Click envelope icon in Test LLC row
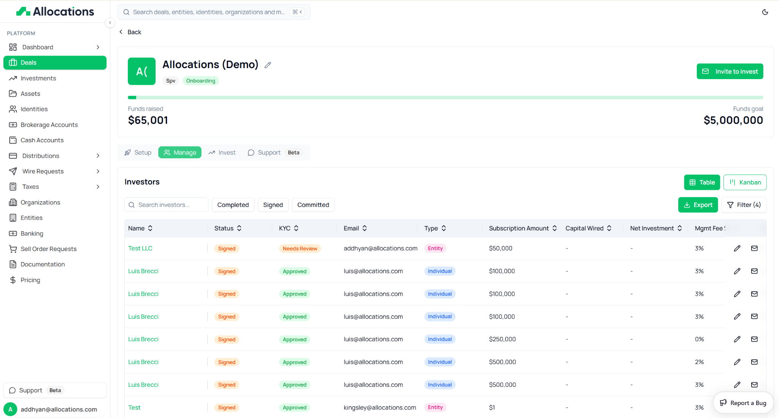779x418 pixels. pyautogui.click(x=754, y=248)
